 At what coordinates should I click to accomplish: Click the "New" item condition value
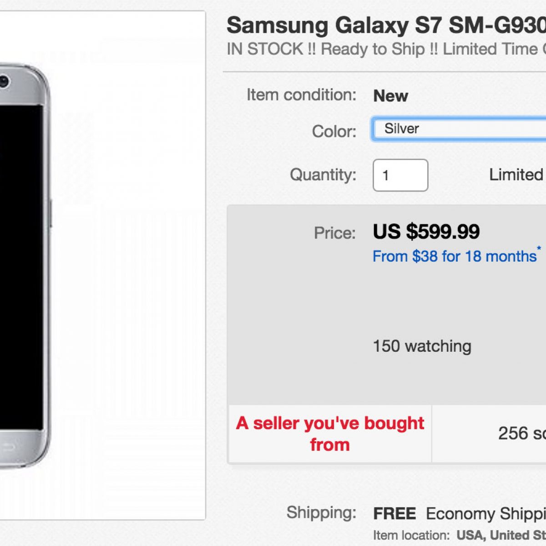[x=390, y=96]
